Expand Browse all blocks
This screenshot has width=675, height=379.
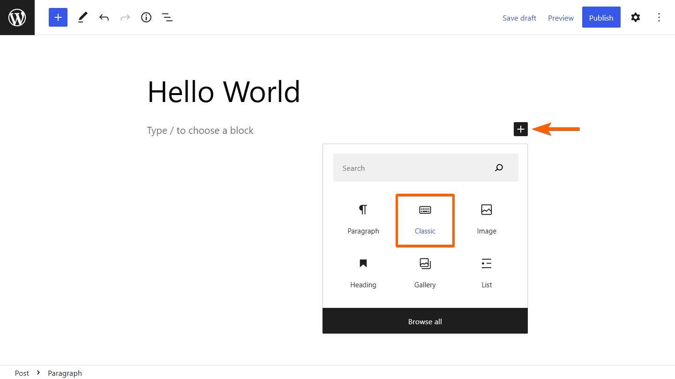coord(425,321)
